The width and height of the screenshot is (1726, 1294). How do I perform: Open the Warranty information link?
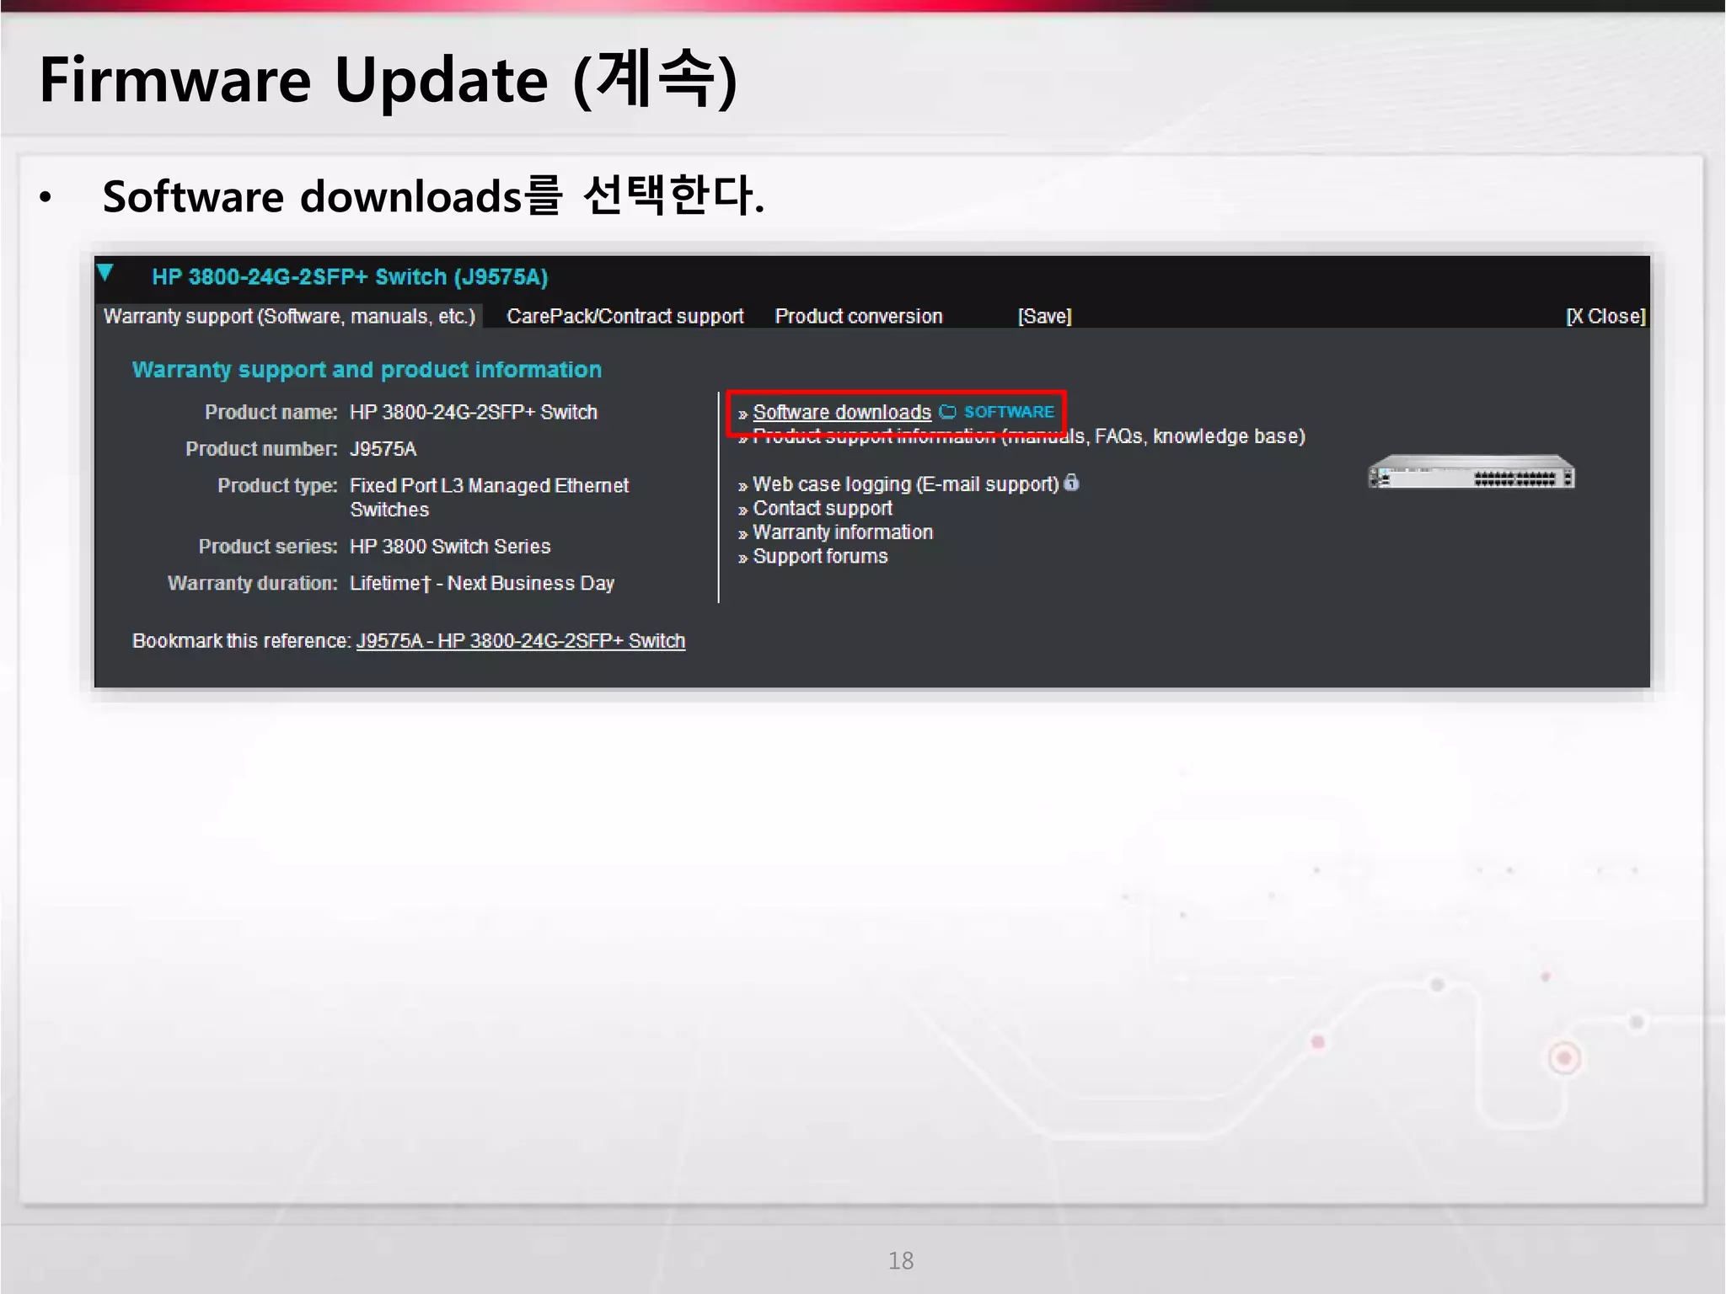(x=842, y=532)
